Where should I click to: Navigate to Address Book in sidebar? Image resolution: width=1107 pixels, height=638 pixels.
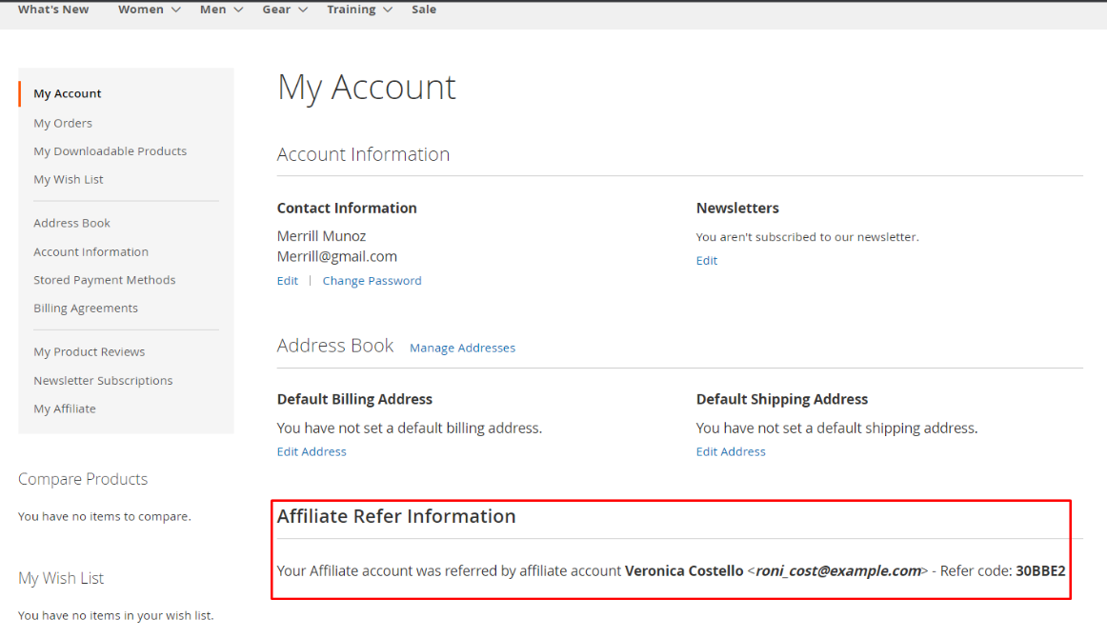pyautogui.click(x=71, y=223)
